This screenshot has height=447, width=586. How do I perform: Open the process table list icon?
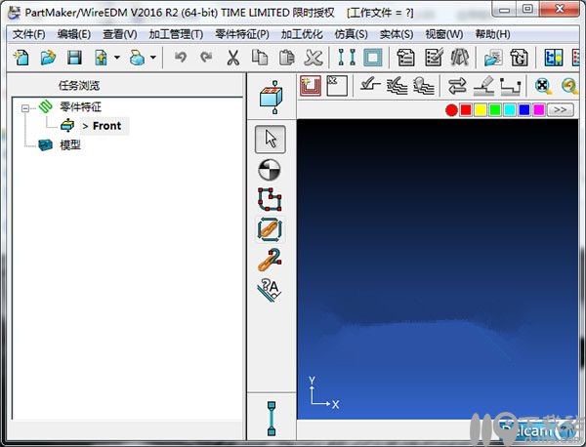click(405, 58)
